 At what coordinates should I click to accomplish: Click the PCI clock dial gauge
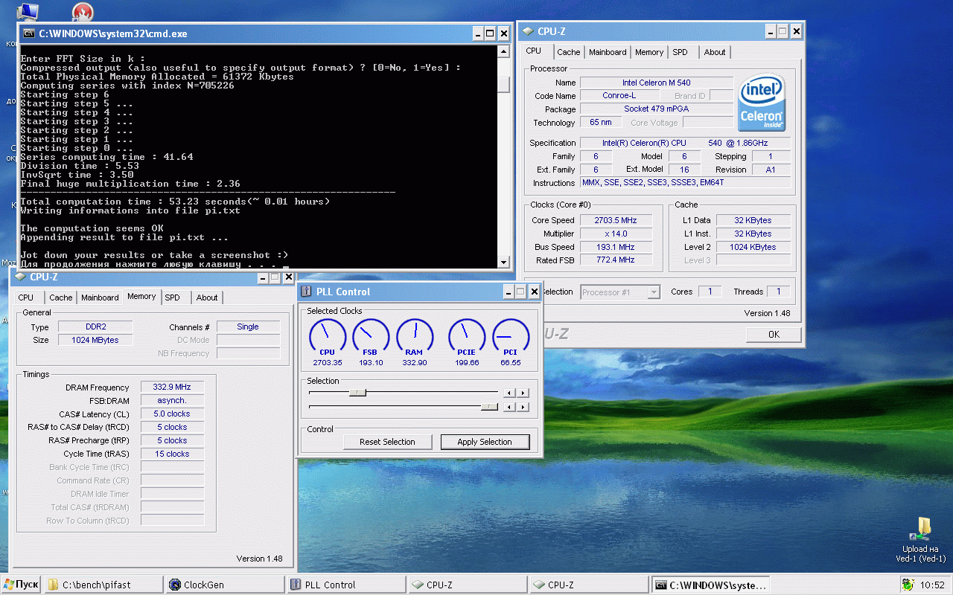(x=510, y=338)
